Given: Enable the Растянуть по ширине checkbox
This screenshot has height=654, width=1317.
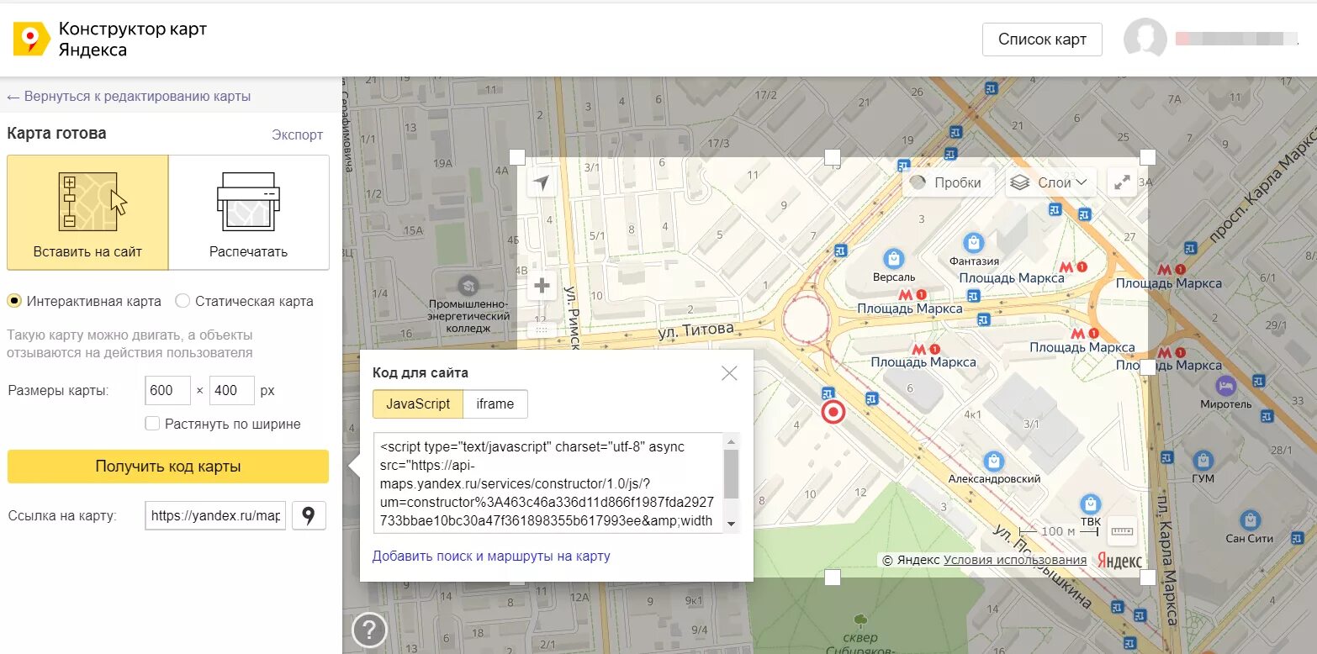Looking at the screenshot, I should click(x=152, y=424).
